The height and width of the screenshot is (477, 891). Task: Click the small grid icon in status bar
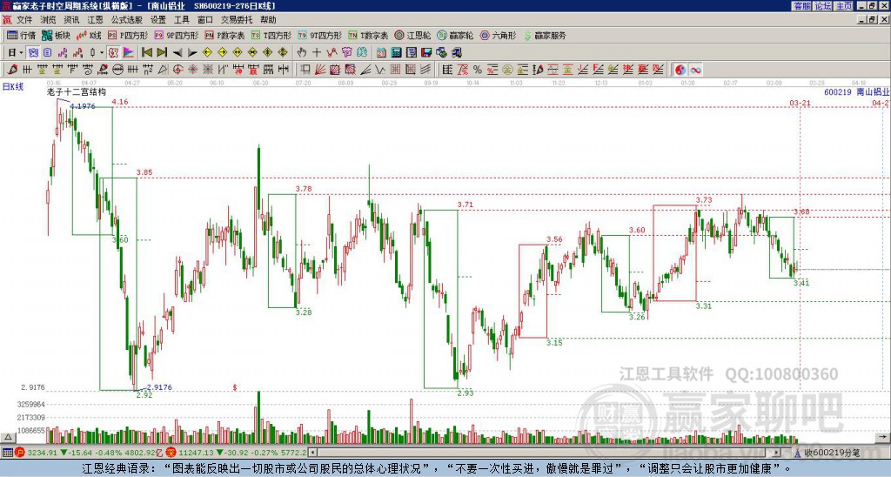[x=7, y=453]
